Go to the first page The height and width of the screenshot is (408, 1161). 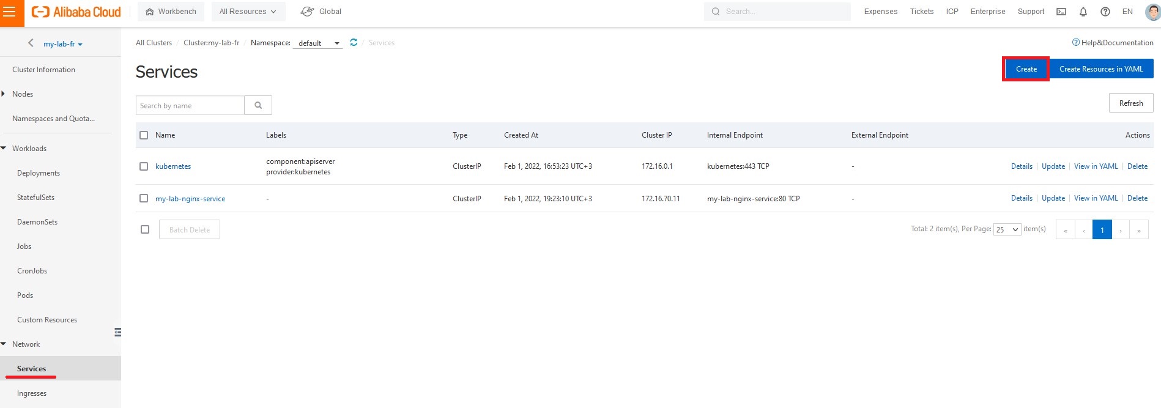[1066, 230]
